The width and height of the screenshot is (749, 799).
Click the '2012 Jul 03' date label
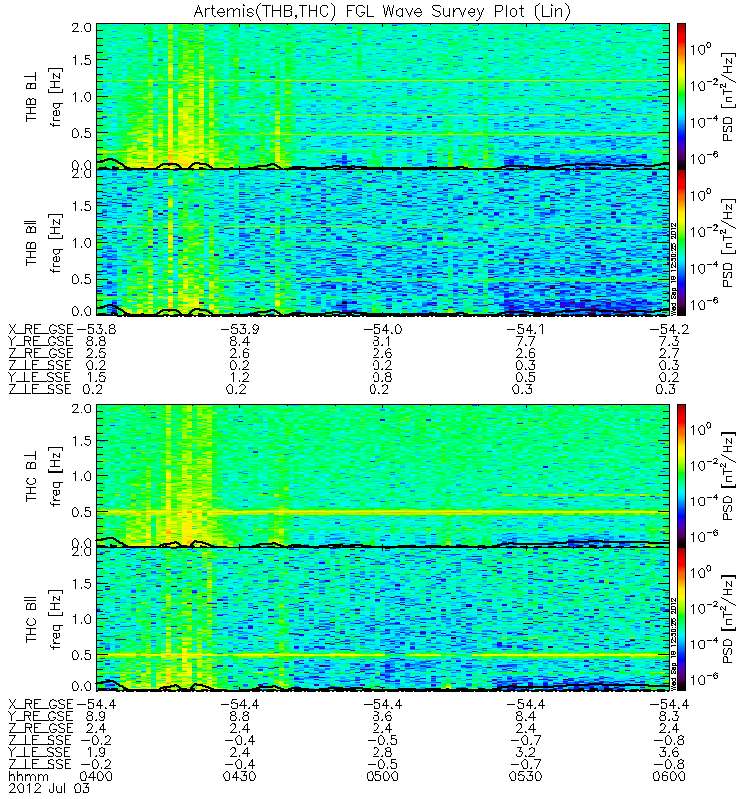pos(49,789)
